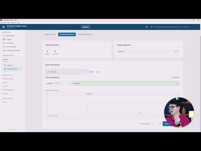Image resolution: width=201 pixels, height=151 pixels.
Task: Open the Help menu
Action: pyautogui.click(x=18, y=22)
